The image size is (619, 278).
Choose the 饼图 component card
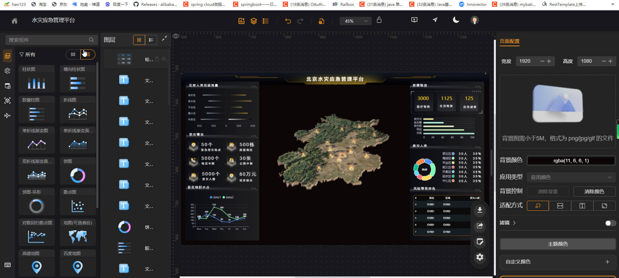pyautogui.click(x=78, y=171)
